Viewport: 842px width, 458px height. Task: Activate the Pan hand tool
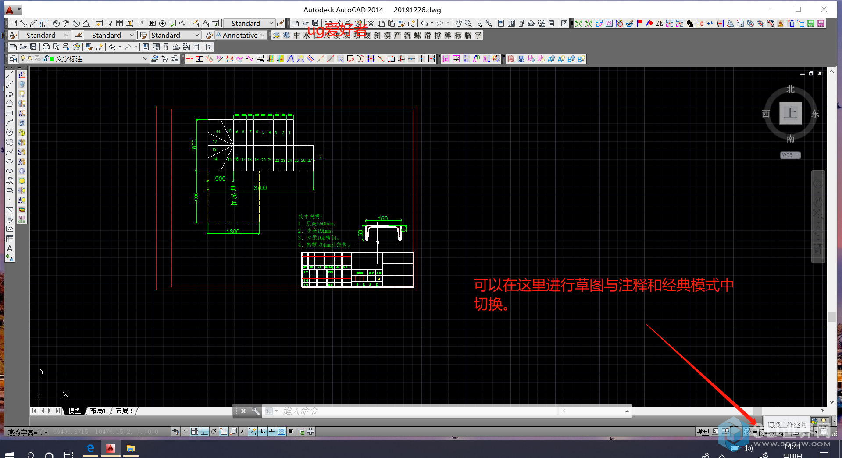tap(458, 23)
